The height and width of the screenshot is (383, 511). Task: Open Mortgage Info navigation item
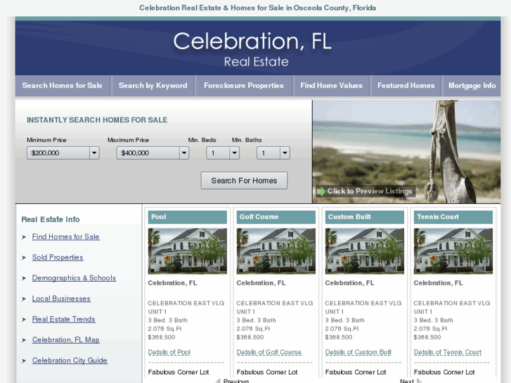472,86
